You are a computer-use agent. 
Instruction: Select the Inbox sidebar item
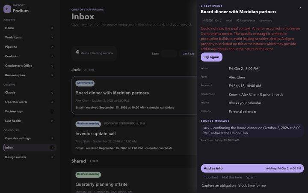pos(30,148)
